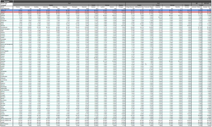Click the Norway row label
Viewport: 212px width, 127px height.
pyautogui.click(x=3, y=92)
